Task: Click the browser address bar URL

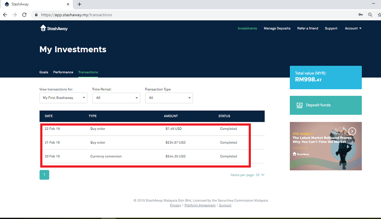Action: (x=77, y=15)
